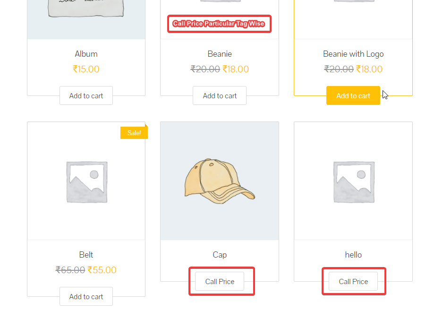Viewport: 426px width, 311px height.
Task: Click the Belt placeholder image
Action: (86, 181)
